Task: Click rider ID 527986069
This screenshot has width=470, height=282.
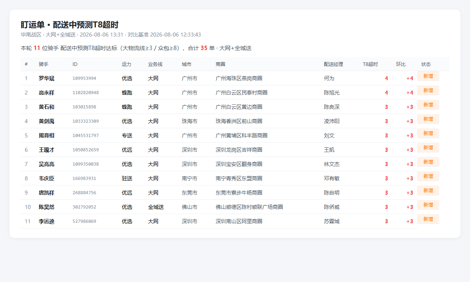Action: coord(84,221)
